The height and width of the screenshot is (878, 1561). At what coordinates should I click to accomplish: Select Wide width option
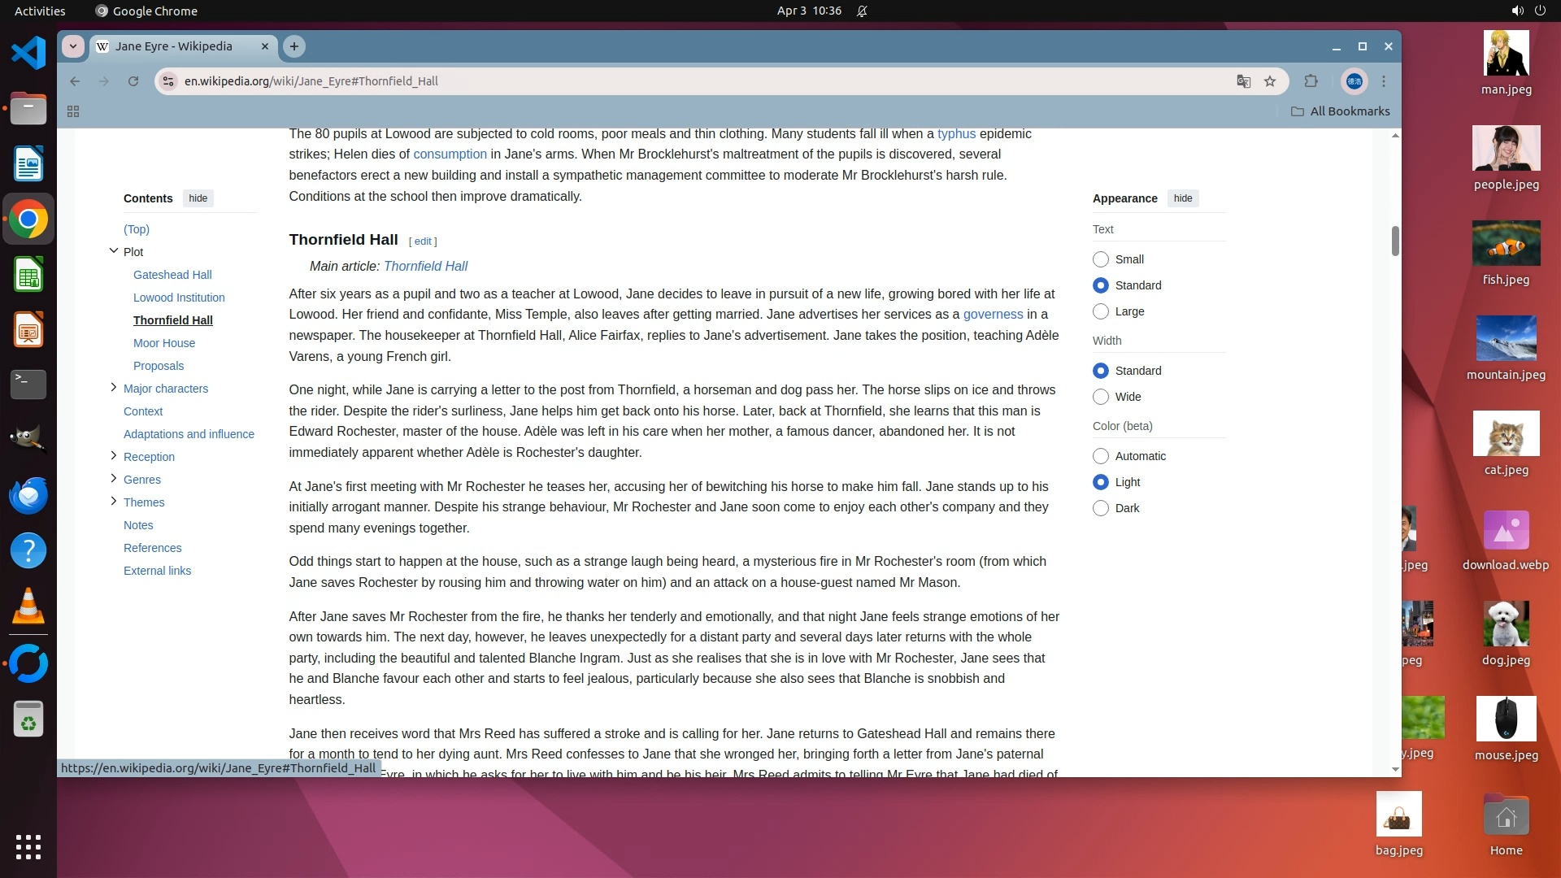pos(1101,397)
